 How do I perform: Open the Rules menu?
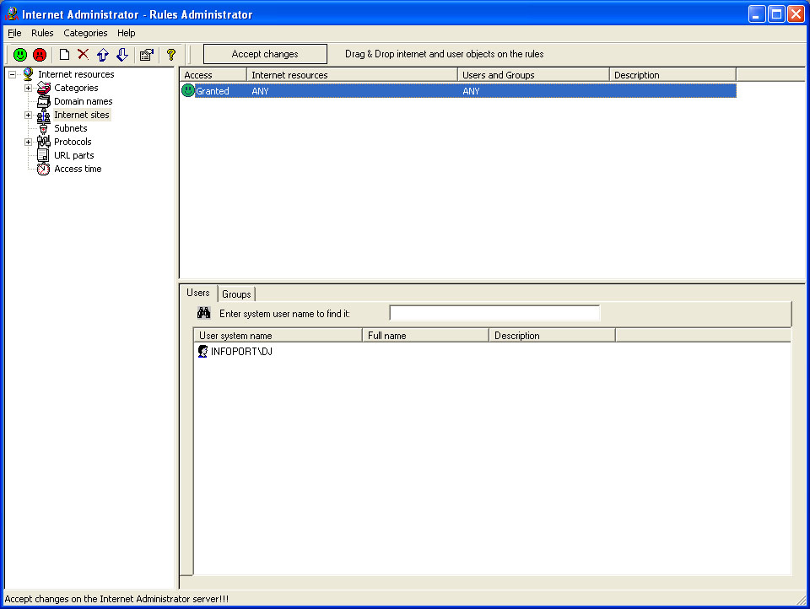point(42,33)
